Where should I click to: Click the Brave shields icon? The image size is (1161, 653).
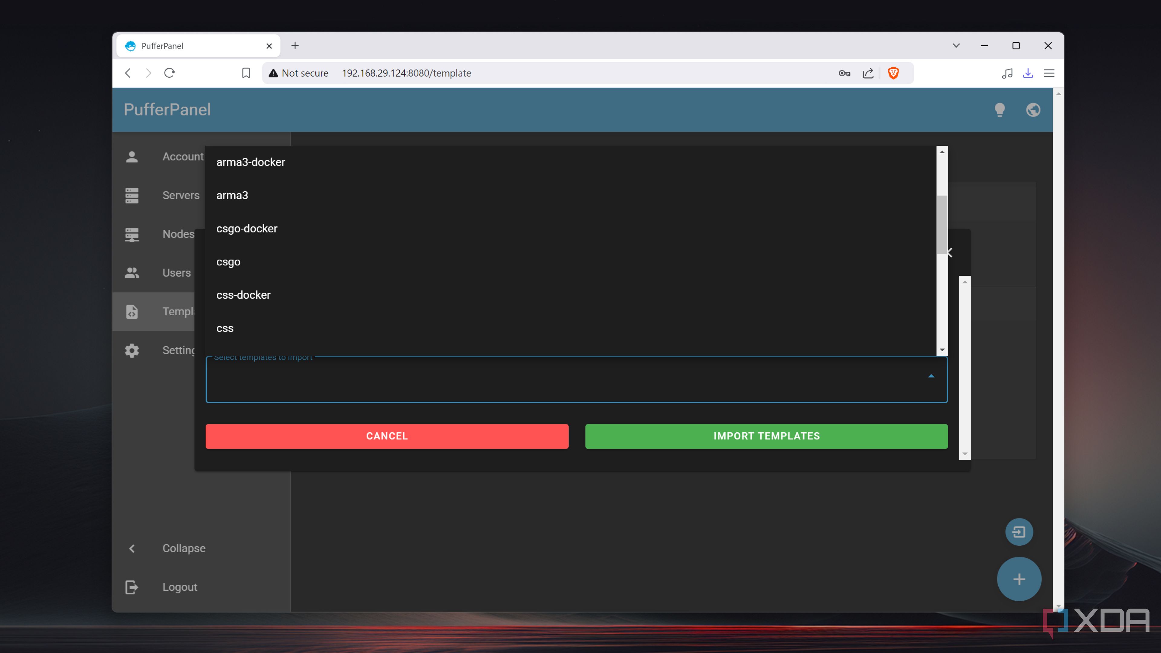click(x=893, y=73)
